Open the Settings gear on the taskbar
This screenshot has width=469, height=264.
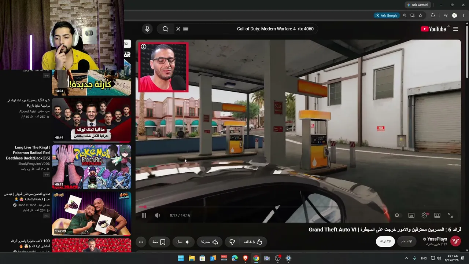click(288, 258)
